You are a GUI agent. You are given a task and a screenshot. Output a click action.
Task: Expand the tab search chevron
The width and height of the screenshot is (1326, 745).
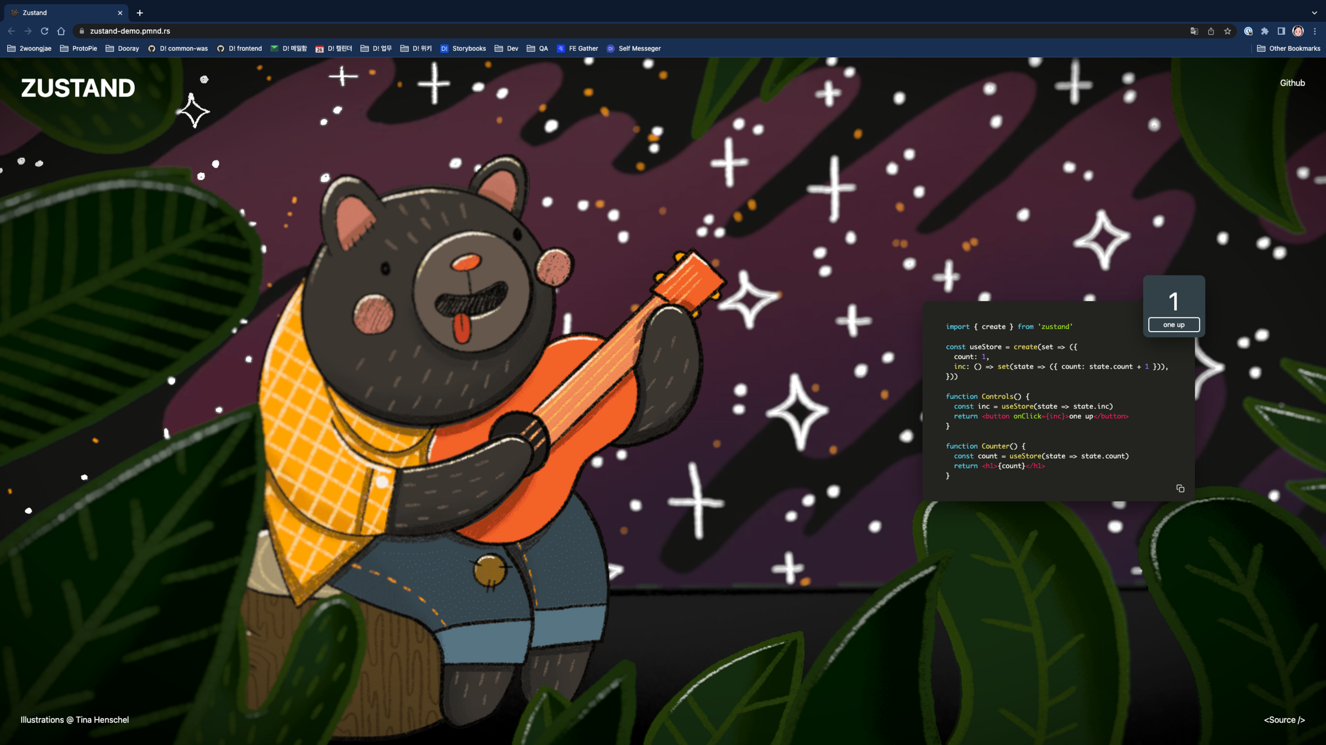click(1314, 13)
